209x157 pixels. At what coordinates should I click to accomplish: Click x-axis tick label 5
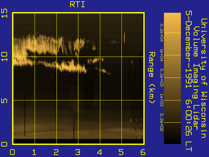121,152
